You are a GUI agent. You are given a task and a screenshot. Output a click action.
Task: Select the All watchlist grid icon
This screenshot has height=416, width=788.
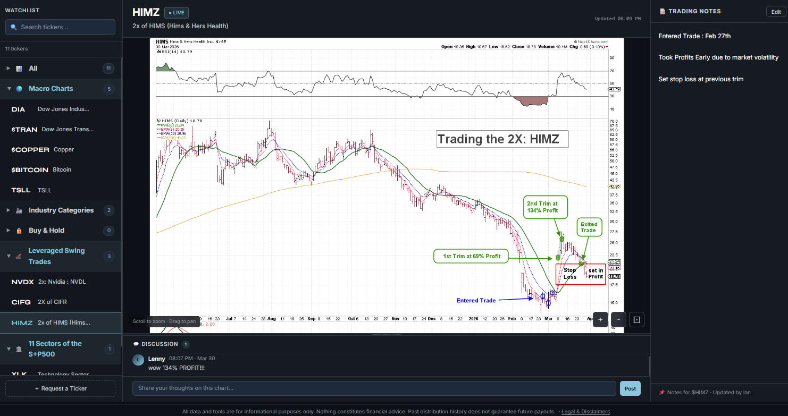tap(19, 68)
